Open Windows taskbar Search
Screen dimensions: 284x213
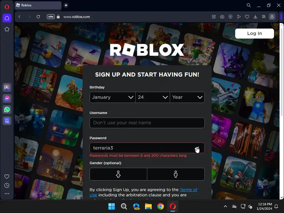click(124, 206)
